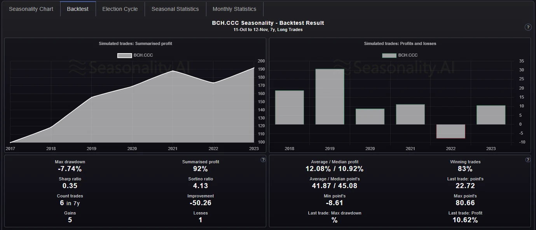
Task: Select the Backtest tab
Action: click(x=78, y=9)
